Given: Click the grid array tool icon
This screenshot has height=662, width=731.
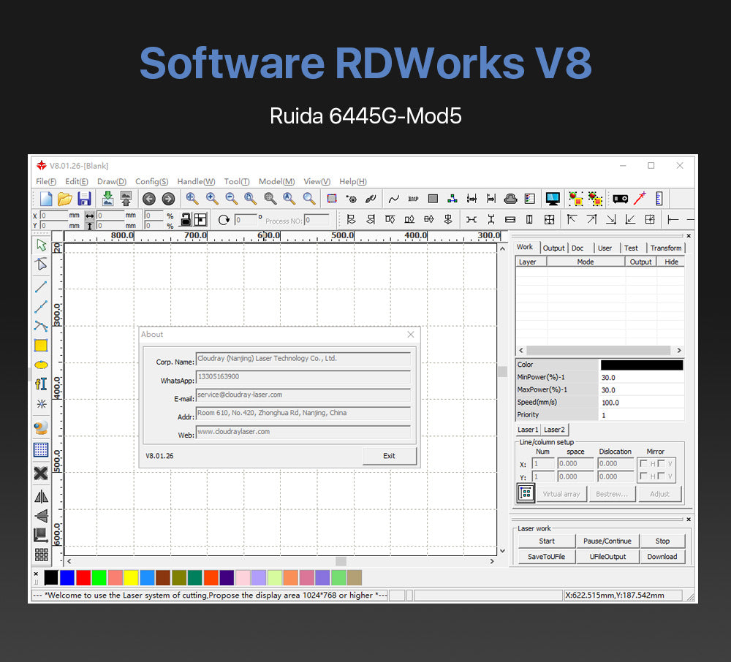Looking at the screenshot, I should click(41, 555).
